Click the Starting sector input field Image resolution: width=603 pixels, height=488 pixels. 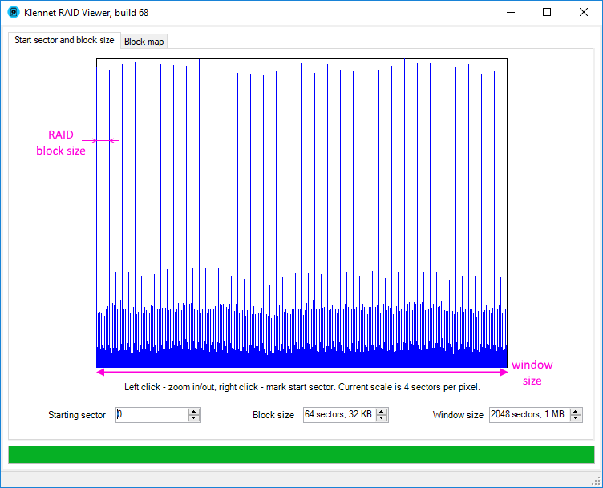152,414
